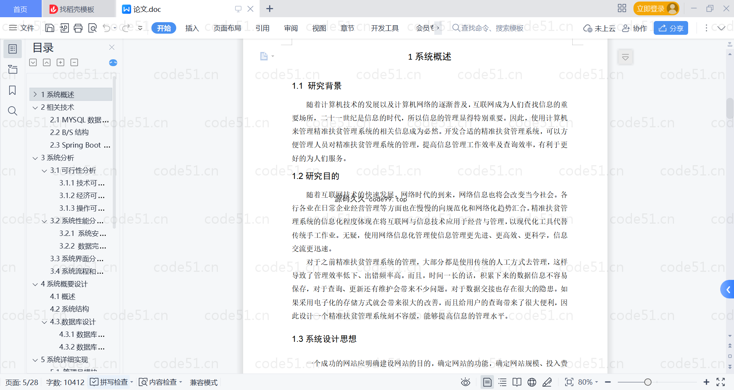734x390 pixels.
Task: Open the Chapter navigation sidebar icon
Action: (x=13, y=69)
